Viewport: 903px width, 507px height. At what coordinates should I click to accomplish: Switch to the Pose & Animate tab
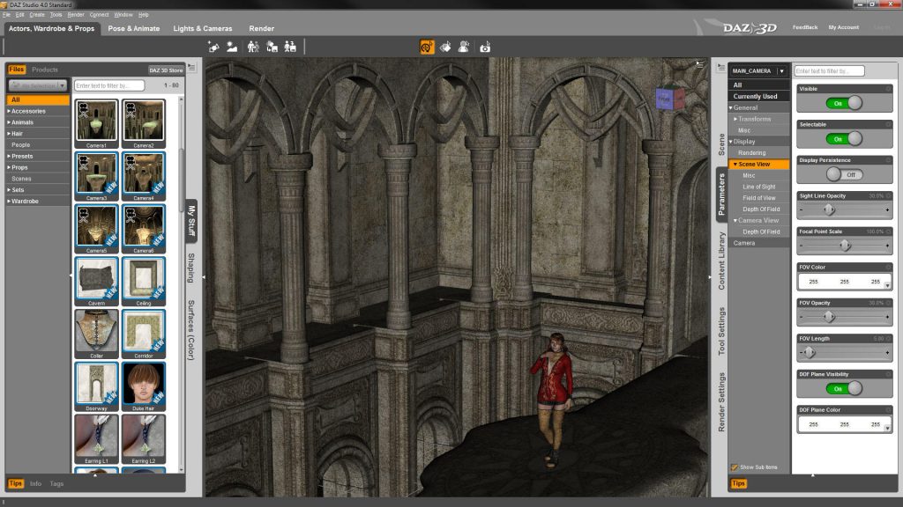pyautogui.click(x=134, y=28)
